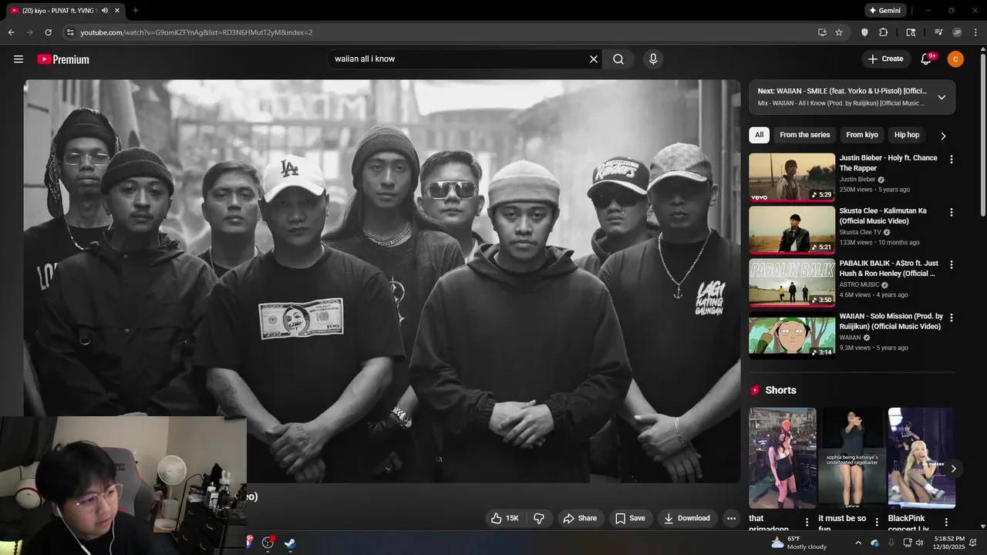Image resolution: width=987 pixels, height=555 pixels.
Task: Open notifications bell
Action: point(927,59)
